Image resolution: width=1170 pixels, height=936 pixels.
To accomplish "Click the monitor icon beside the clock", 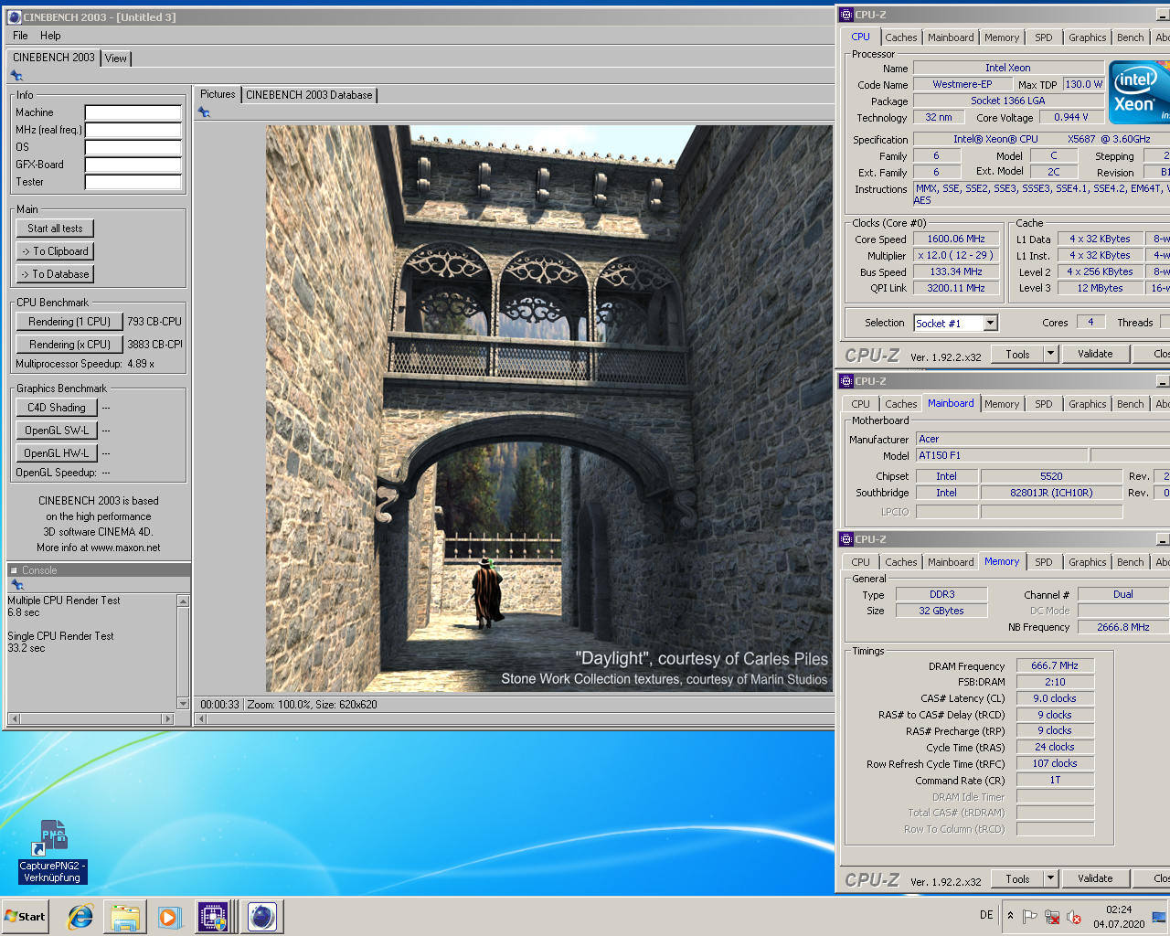I will coord(1159,917).
